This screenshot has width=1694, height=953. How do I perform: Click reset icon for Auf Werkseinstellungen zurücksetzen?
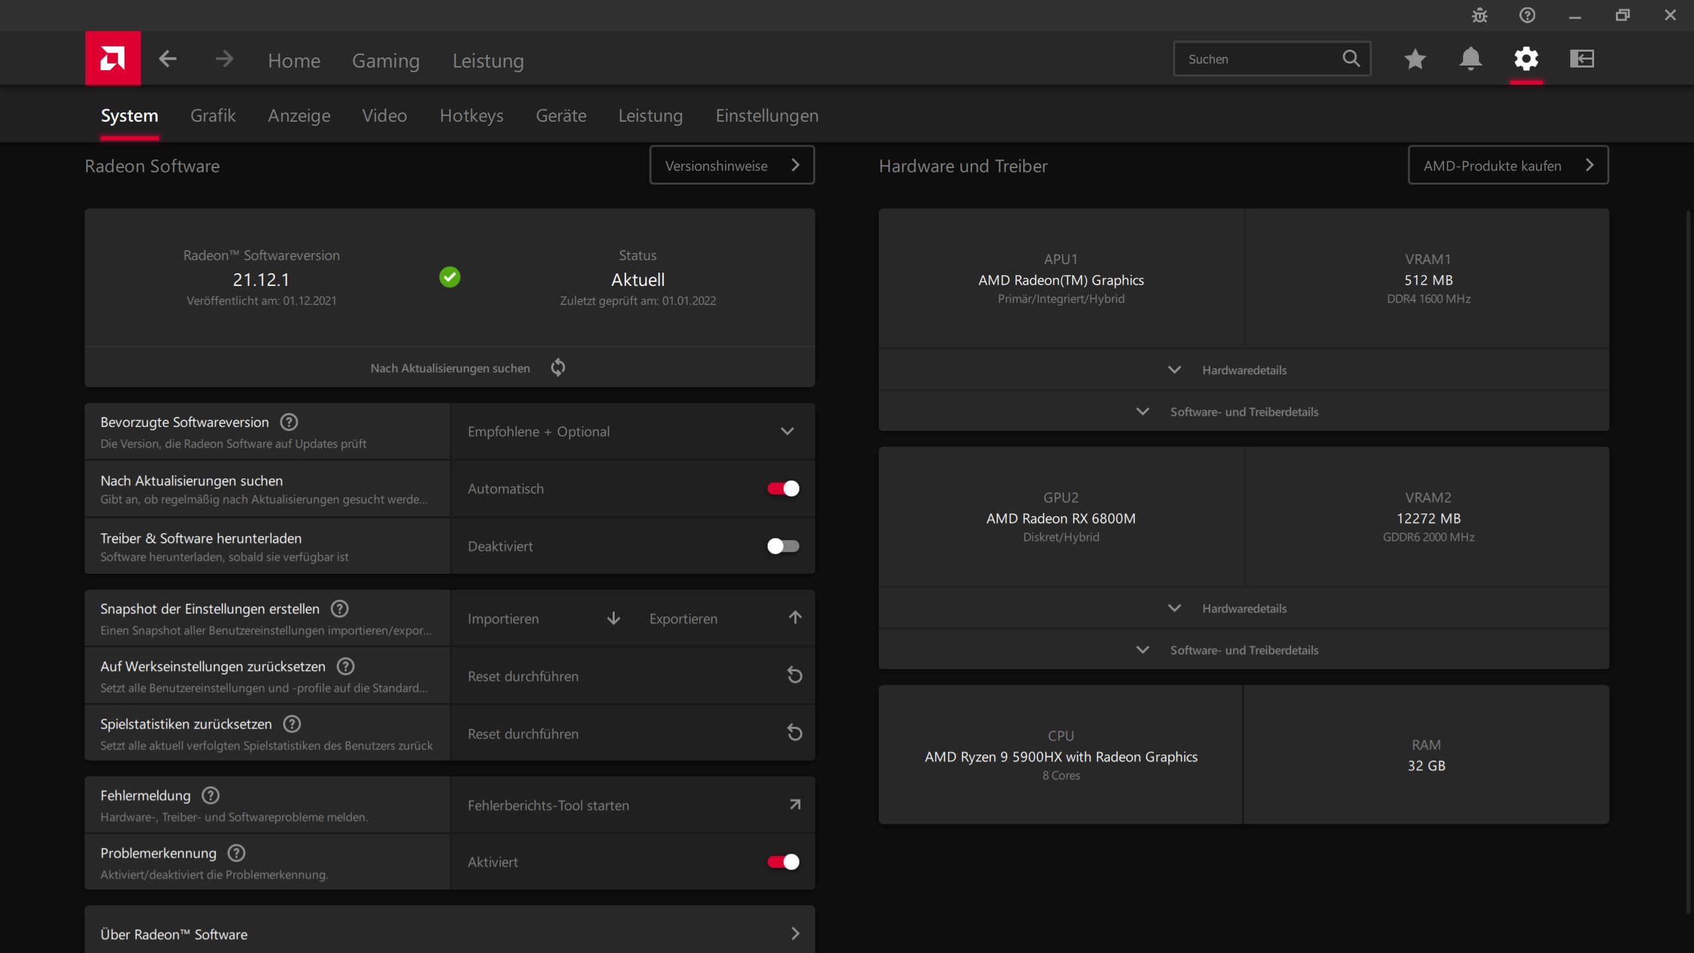795,676
